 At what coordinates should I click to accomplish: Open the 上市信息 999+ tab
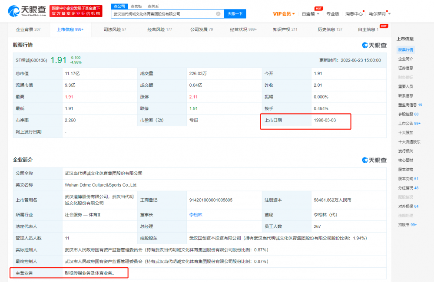pyautogui.click(x=70, y=30)
